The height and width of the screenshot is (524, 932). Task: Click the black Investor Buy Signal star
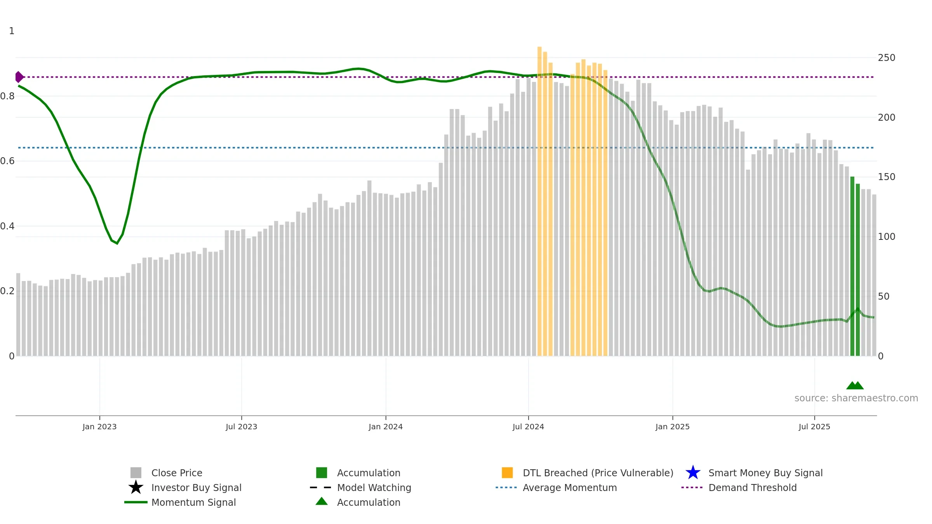coord(136,488)
